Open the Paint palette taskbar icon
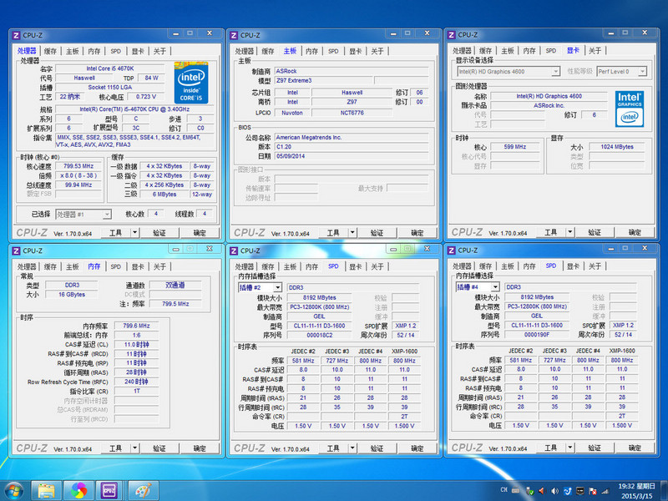Viewport: 668px width, 501px height. point(142,489)
